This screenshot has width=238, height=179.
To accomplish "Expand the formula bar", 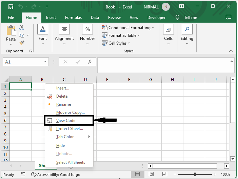I will point(232,61).
